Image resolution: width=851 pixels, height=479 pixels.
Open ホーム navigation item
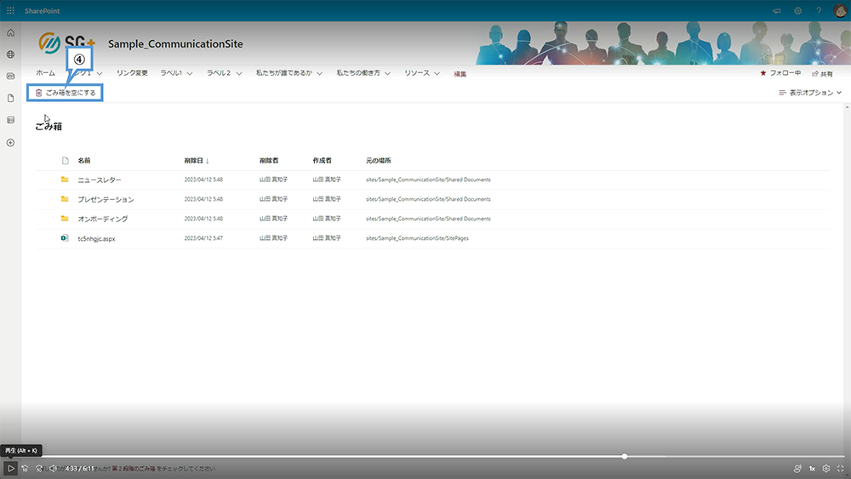[x=46, y=72]
